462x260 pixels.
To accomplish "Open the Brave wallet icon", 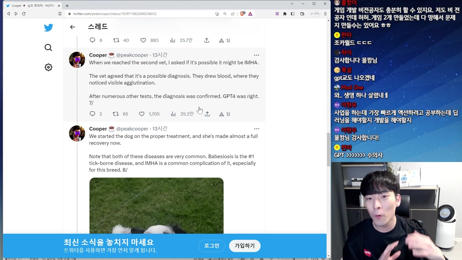I will coord(302,14).
